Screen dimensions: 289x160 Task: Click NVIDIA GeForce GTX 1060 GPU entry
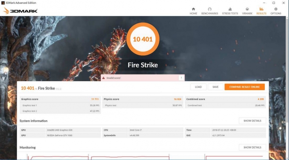pos(60,135)
